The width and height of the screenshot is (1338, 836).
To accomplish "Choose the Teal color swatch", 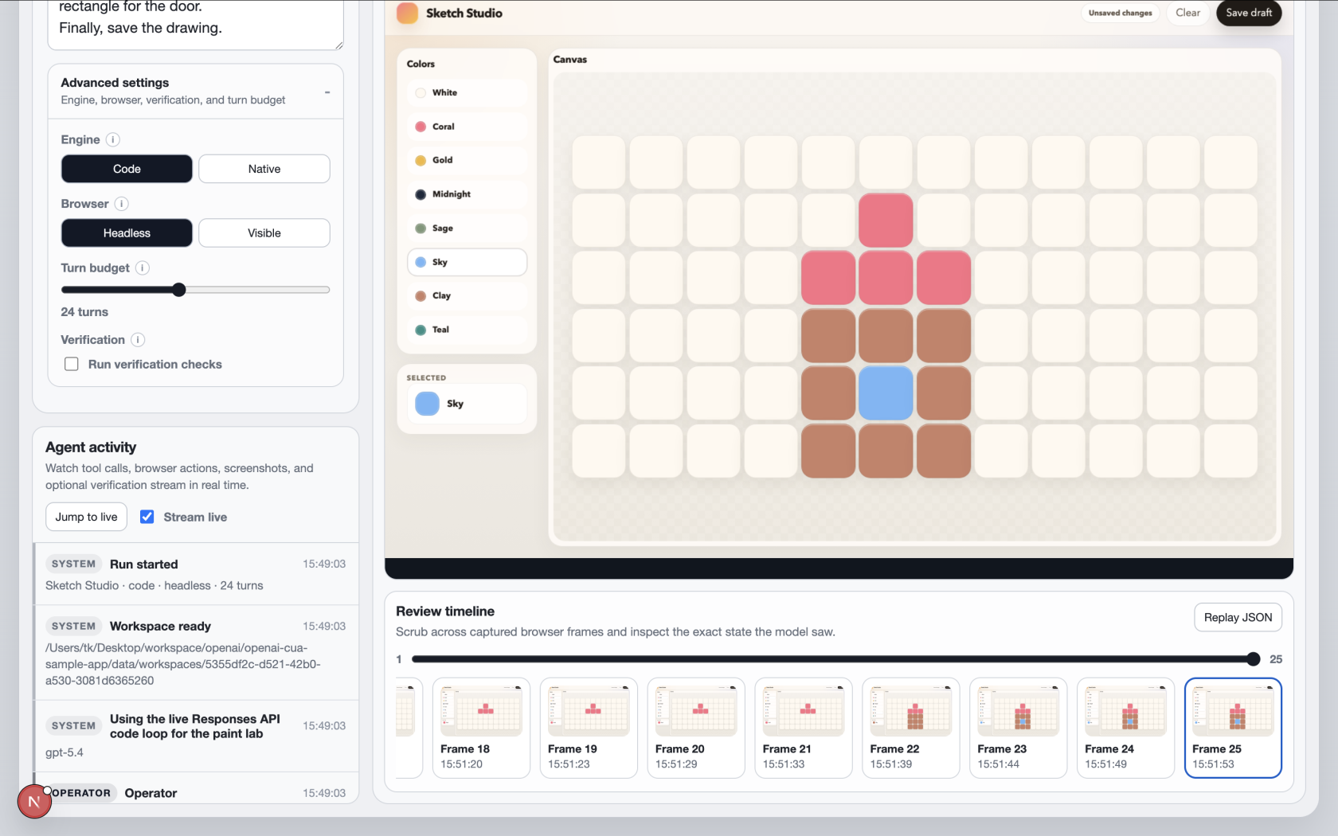I will 467,330.
